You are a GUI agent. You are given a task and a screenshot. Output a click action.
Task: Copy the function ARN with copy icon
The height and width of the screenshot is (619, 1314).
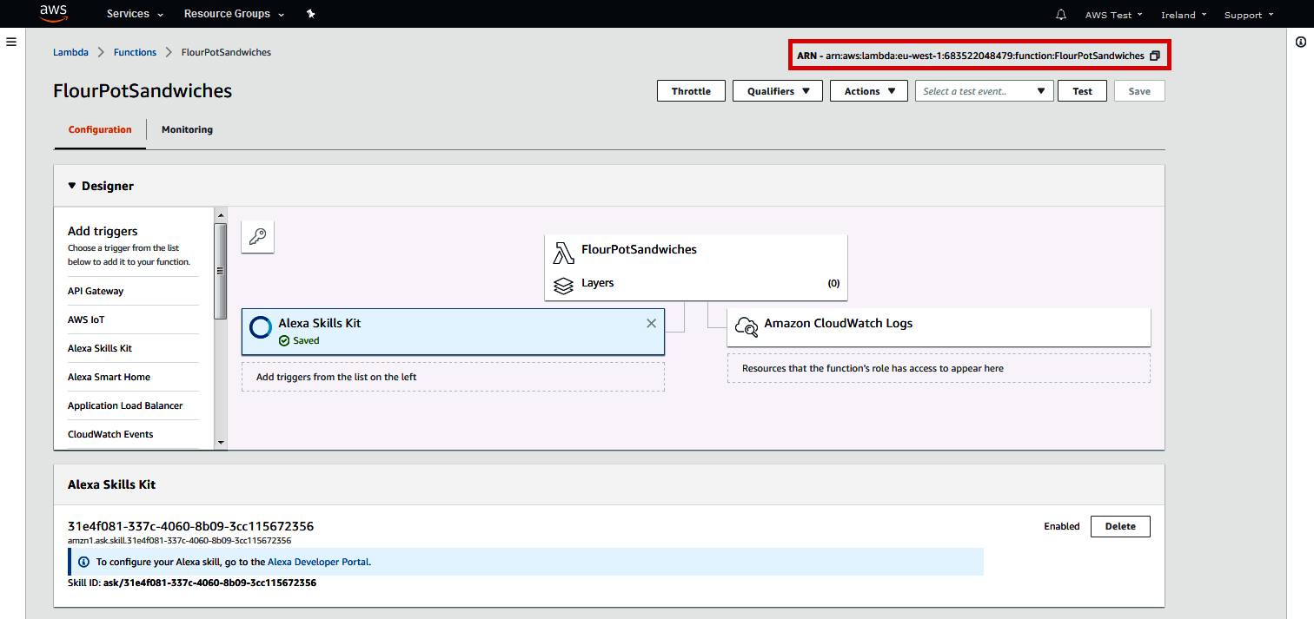(1155, 56)
